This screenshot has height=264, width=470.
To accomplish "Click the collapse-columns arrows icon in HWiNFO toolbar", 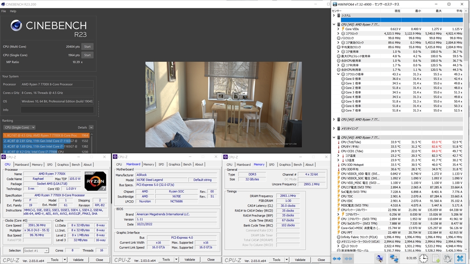I will coord(348,258).
